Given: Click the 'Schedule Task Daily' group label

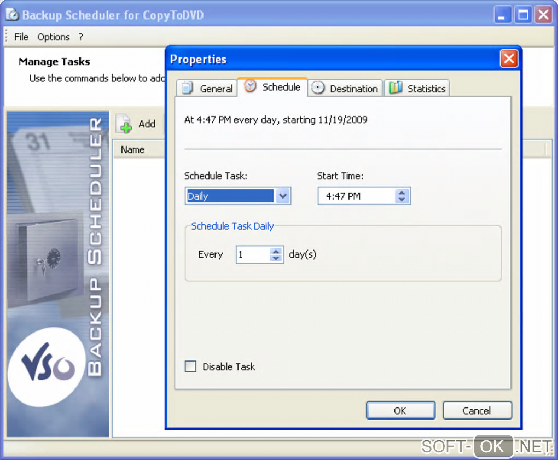Looking at the screenshot, I should point(233,226).
